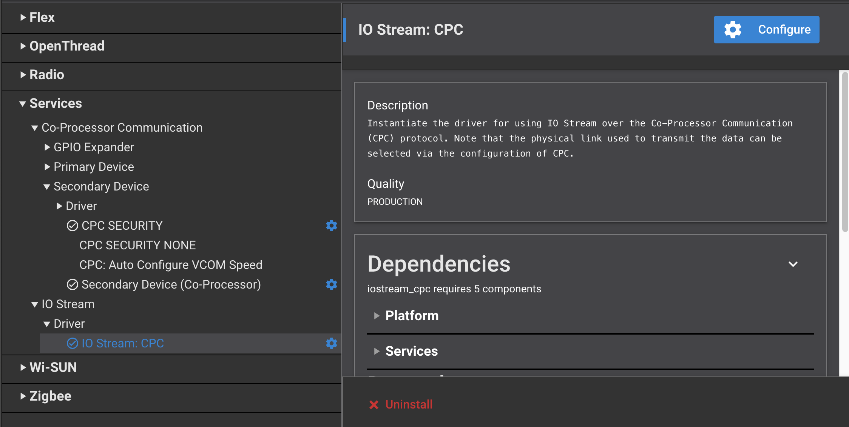Expand the GPIO Expander node
Viewport: 849px width, 427px height.
point(47,147)
